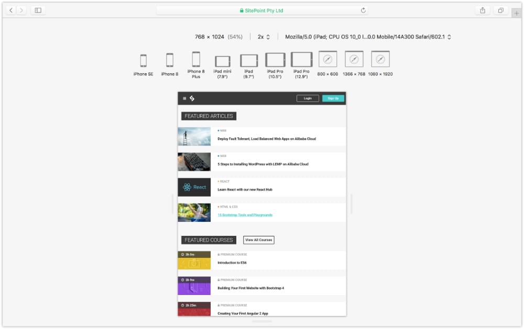Open the user agent string dropdown
Viewport: 524px width, 329px height.
pyautogui.click(x=368, y=37)
